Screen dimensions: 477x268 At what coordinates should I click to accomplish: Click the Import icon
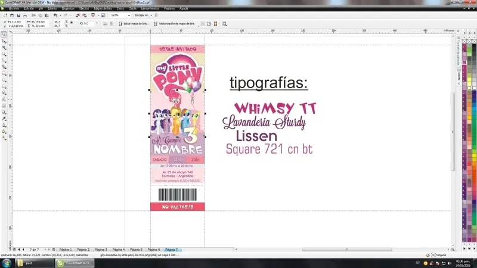click(78, 15)
